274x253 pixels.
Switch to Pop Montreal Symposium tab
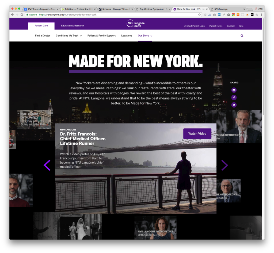coord(153,9)
